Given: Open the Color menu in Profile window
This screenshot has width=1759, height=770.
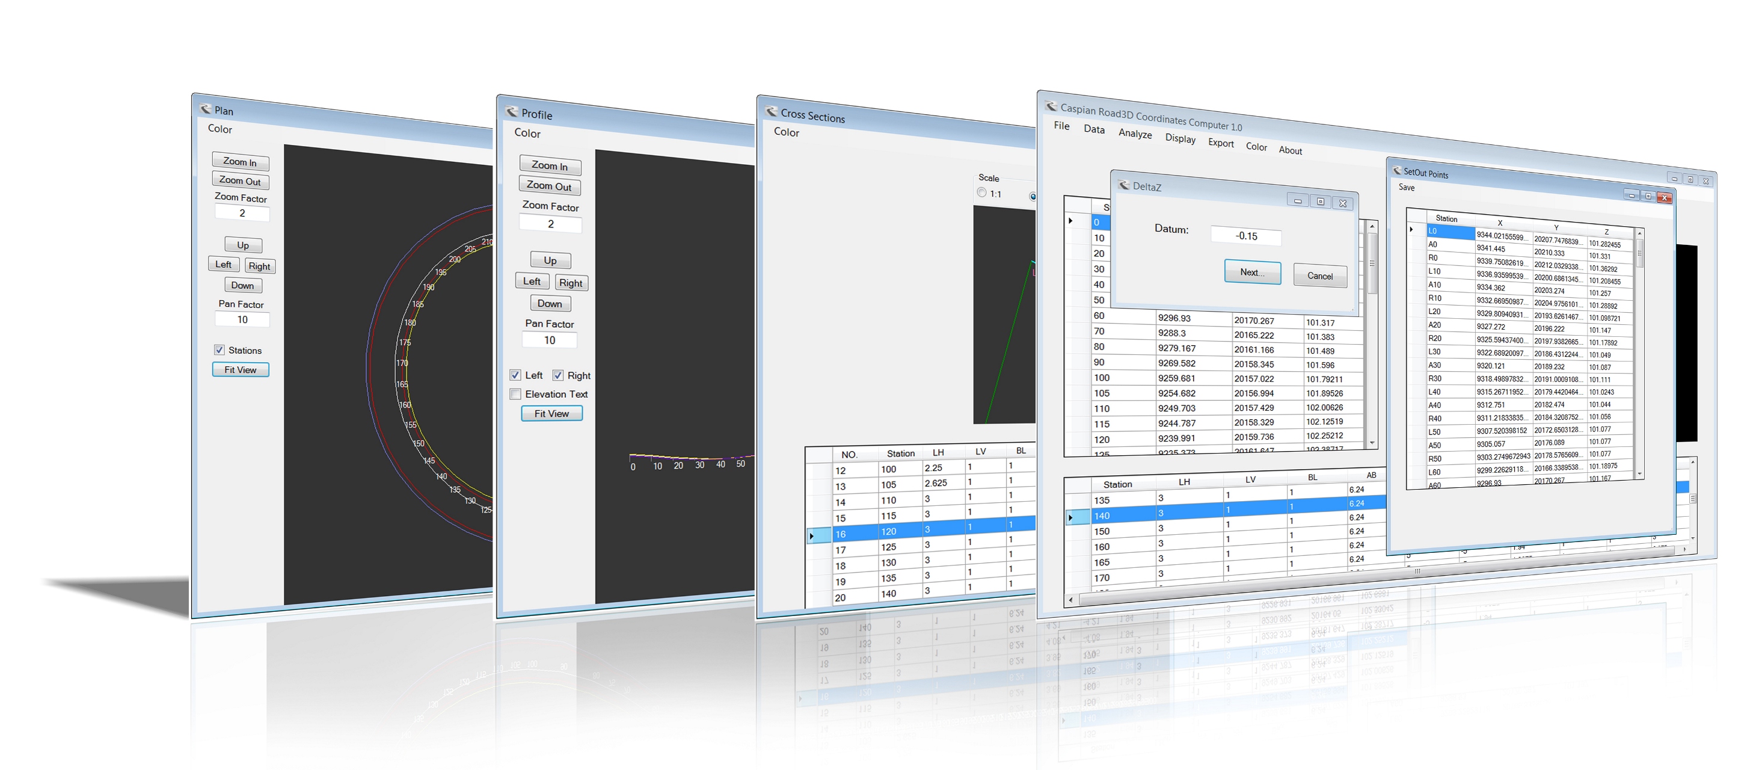Looking at the screenshot, I should 527,133.
